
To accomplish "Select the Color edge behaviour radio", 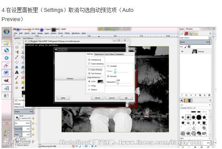I will pos(89,81).
